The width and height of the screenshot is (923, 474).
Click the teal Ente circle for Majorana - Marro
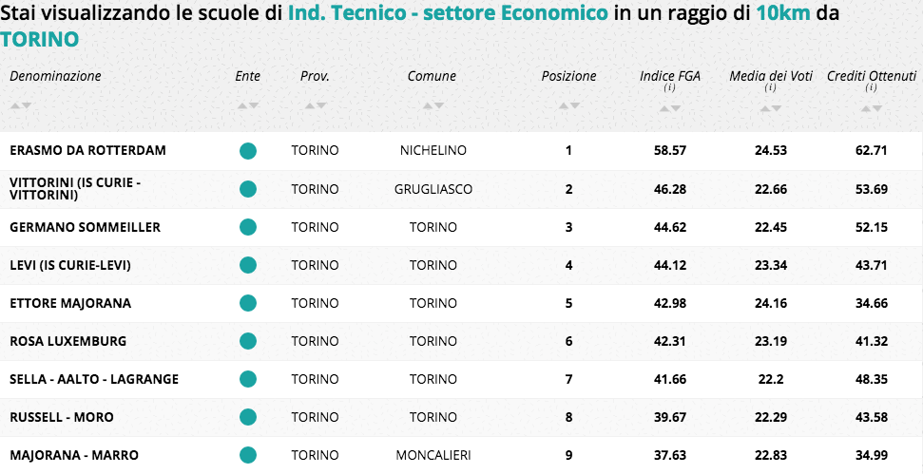[248, 455]
